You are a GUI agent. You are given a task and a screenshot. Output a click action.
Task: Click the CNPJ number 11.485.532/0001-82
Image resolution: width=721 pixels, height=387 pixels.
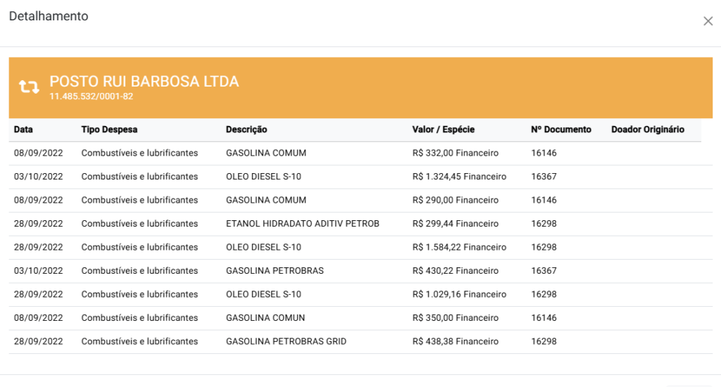tap(91, 96)
